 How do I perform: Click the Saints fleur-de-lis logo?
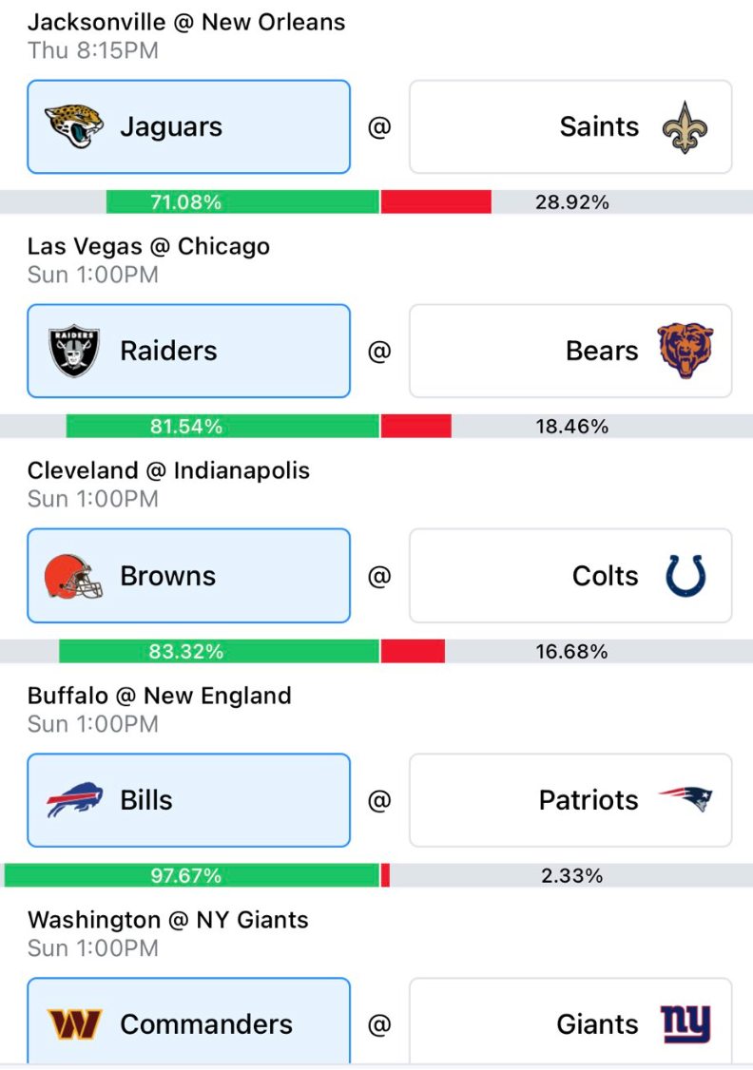(685, 127)
